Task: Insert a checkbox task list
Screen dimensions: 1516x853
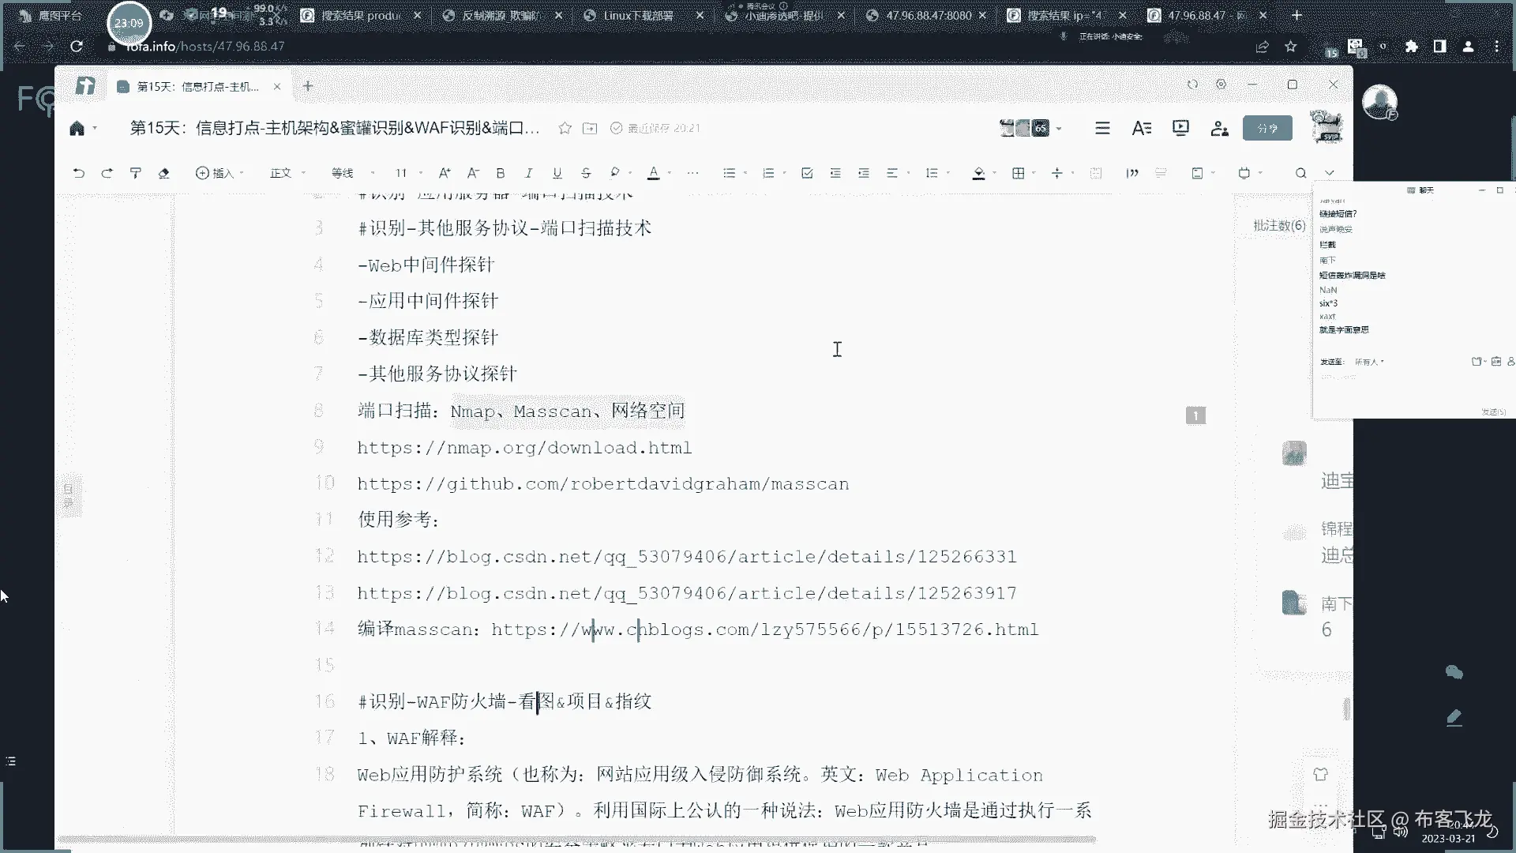Action: tap(806, 173)
